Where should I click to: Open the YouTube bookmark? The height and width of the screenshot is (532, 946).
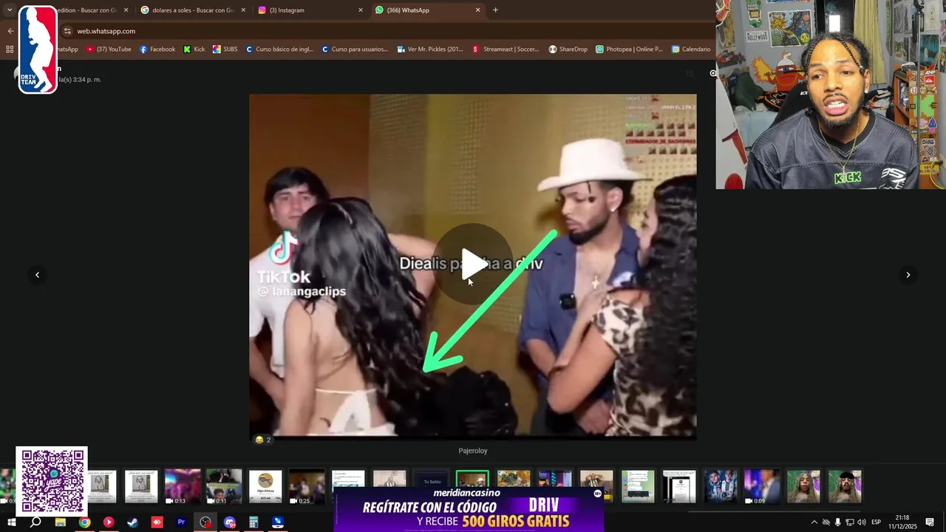click(x=109, y=50)
